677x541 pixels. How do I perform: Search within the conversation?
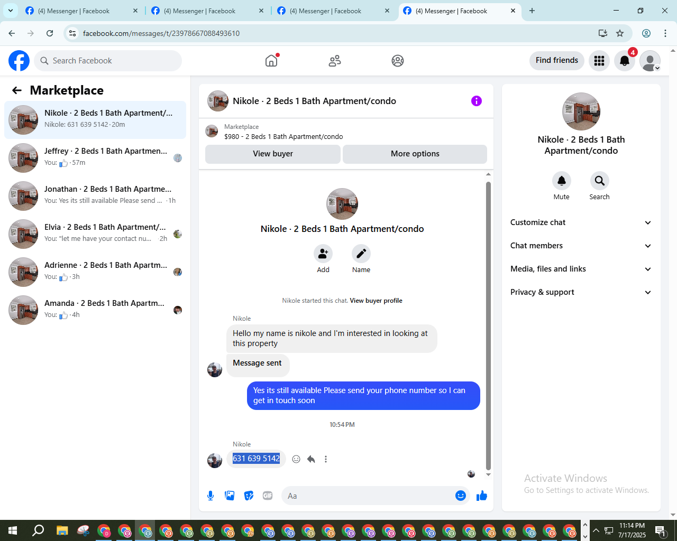(600, 181)
